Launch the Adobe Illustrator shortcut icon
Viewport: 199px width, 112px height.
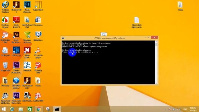click(x=16, y=35)
